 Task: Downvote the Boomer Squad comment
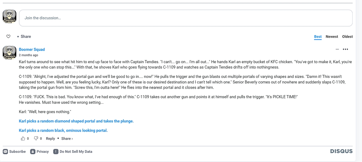point(36,139)
